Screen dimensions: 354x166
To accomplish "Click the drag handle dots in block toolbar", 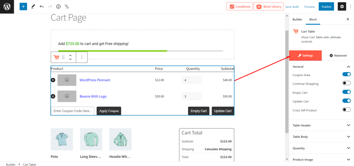I will click(64, 58).
